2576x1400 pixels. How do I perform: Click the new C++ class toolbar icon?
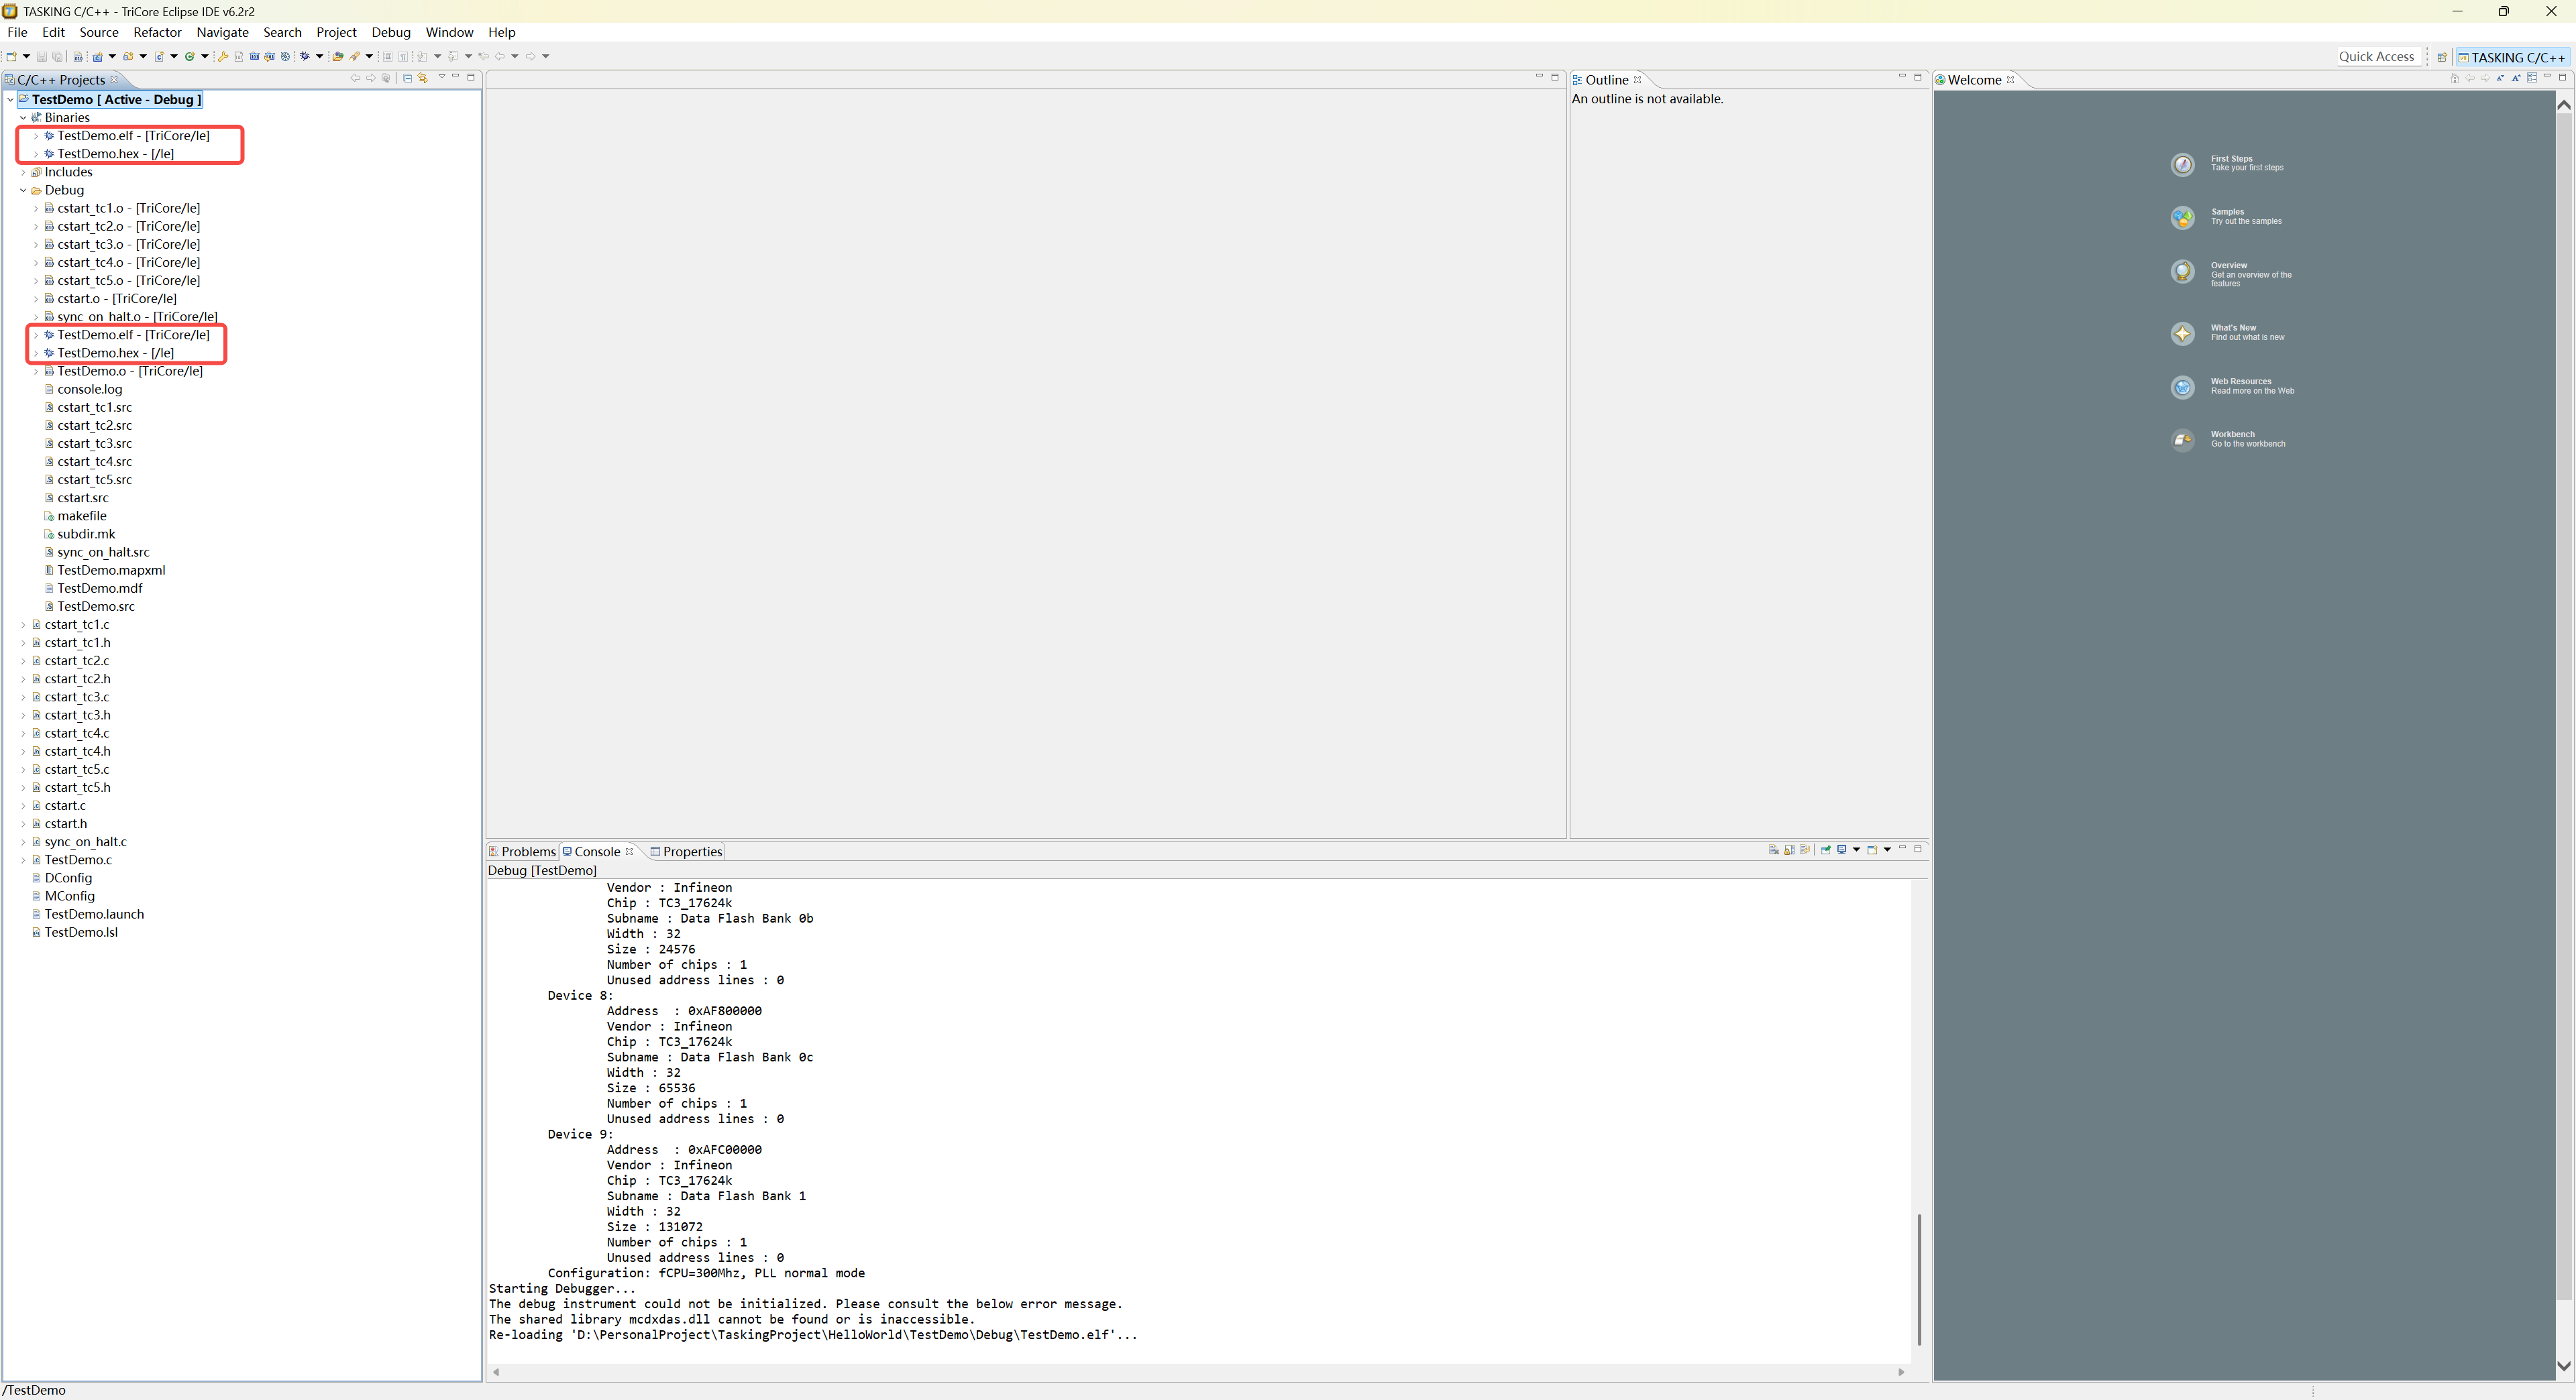coord(189,56)
